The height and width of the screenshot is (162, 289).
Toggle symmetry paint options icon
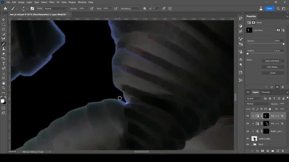tap(170, 9)
